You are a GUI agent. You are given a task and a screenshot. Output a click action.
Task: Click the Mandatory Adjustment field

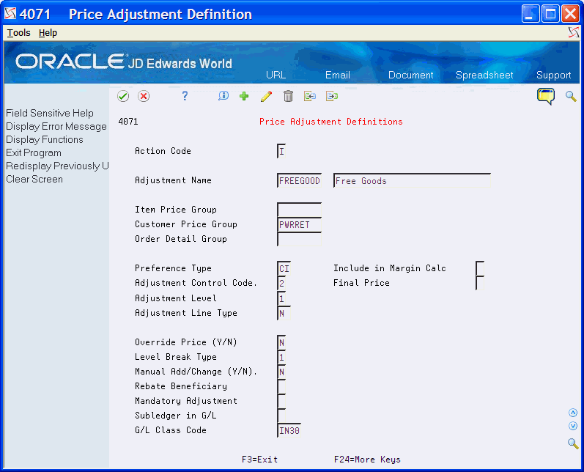281,401
